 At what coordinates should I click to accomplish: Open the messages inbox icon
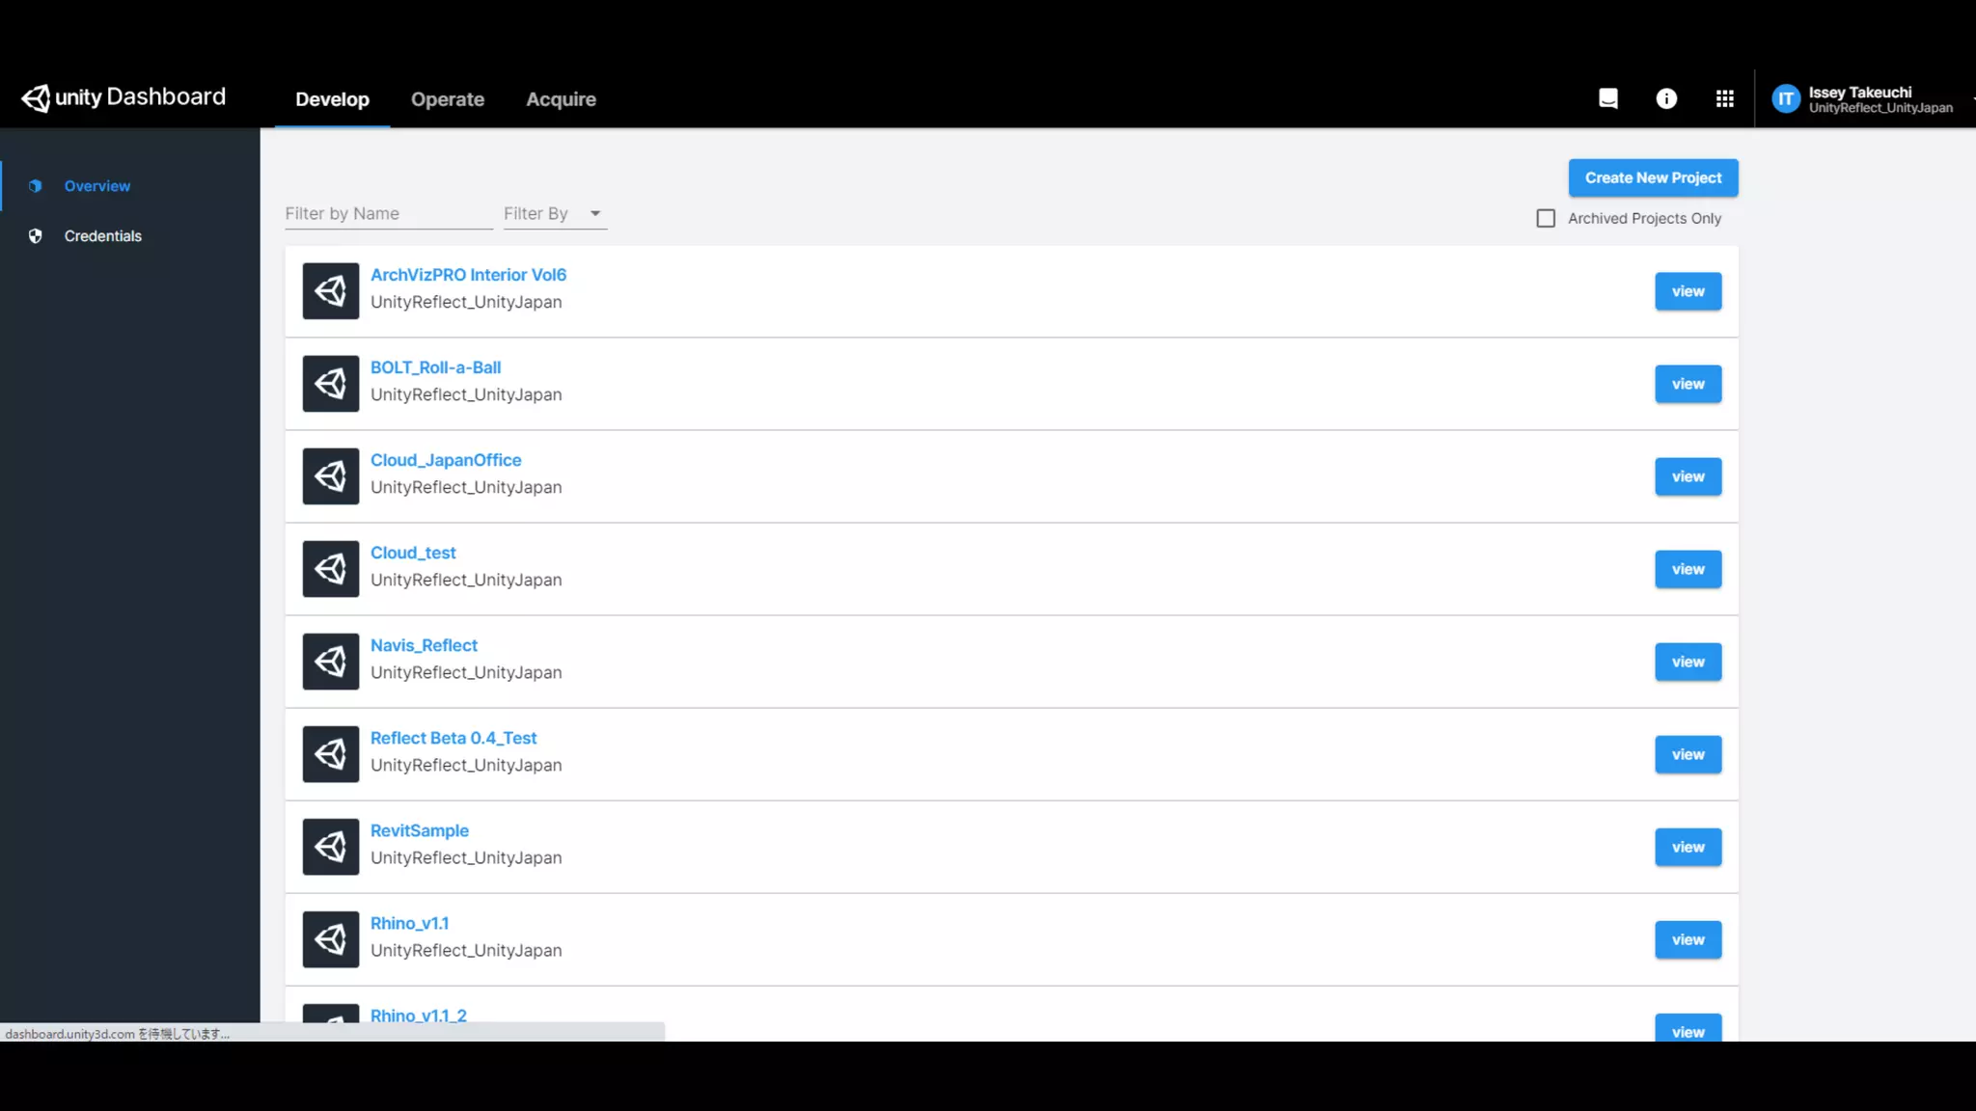tap(1607, 98)
